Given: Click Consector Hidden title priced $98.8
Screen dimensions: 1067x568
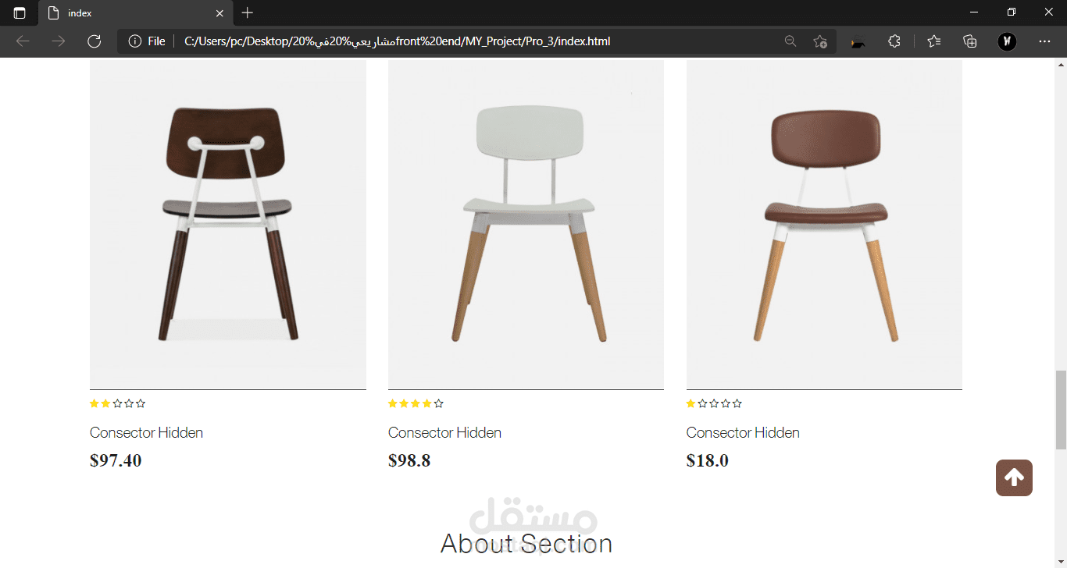Looking at the screenshot, I should coord(444,432).
